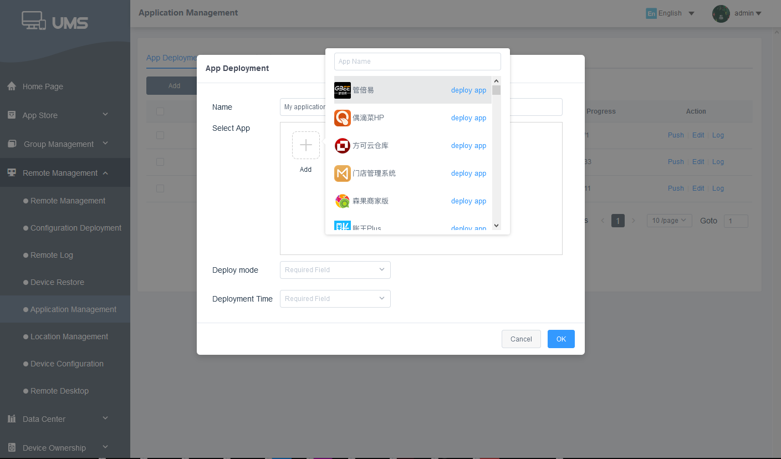Open the Deployment Time dropdown

(x=335, y=299)
